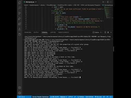Click the code minimap preview
Viewport: 131px width, 98px height.
tap(108, 12)
